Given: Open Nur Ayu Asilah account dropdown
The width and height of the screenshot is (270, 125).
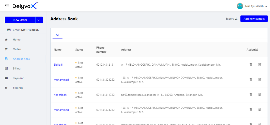Looking at the screenshot, I should [256, 6].
